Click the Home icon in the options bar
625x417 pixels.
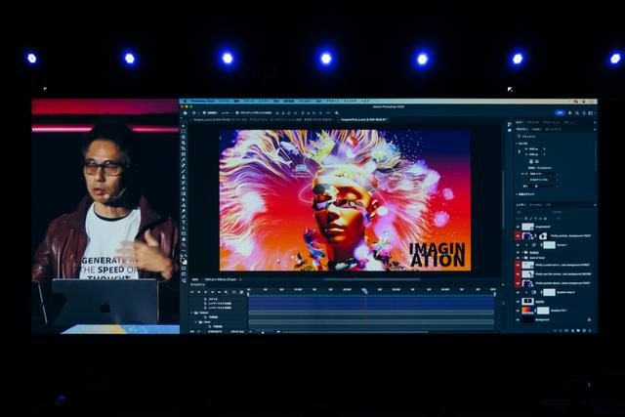coord(184,113)
